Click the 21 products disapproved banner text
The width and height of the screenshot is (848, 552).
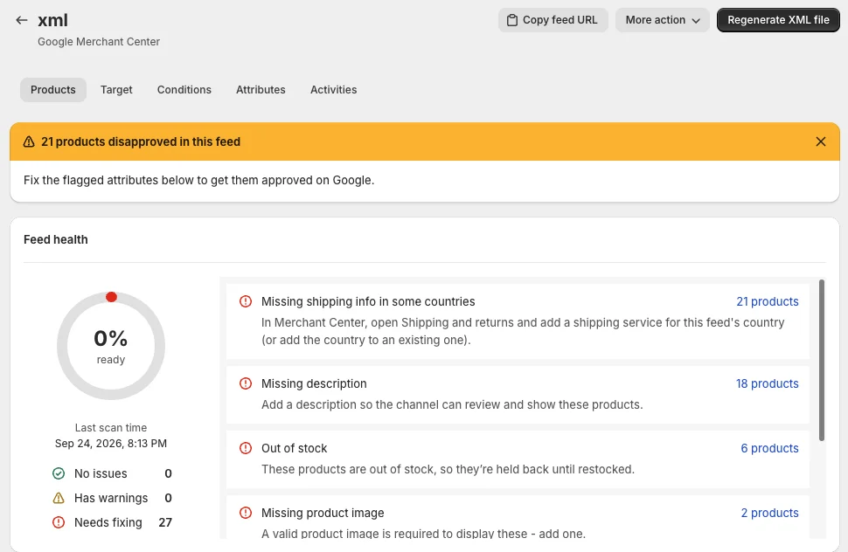pos(141,141)
